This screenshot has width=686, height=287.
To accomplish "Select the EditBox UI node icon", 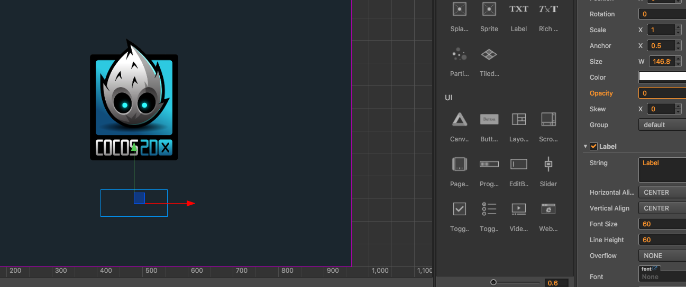I will point(519,164).
